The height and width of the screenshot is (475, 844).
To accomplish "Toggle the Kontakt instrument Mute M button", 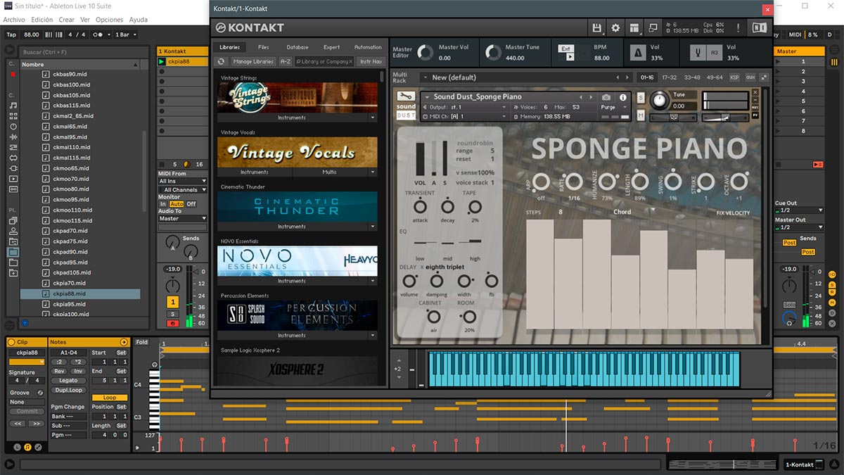I will click(641, 115).
